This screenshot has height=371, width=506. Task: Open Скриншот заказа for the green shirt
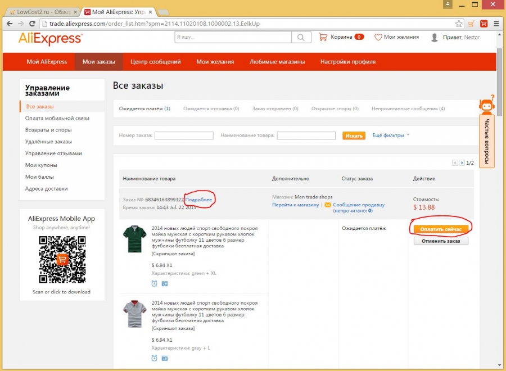173,254
